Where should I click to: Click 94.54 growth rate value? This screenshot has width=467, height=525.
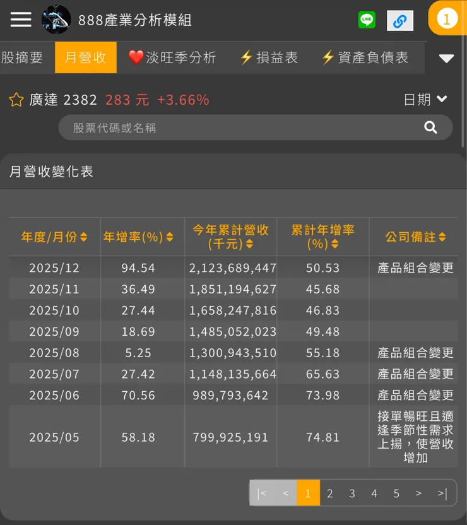tap(138, 268)
